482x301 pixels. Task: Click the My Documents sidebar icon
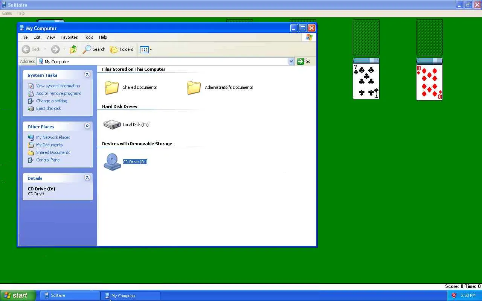click(31, 145)
